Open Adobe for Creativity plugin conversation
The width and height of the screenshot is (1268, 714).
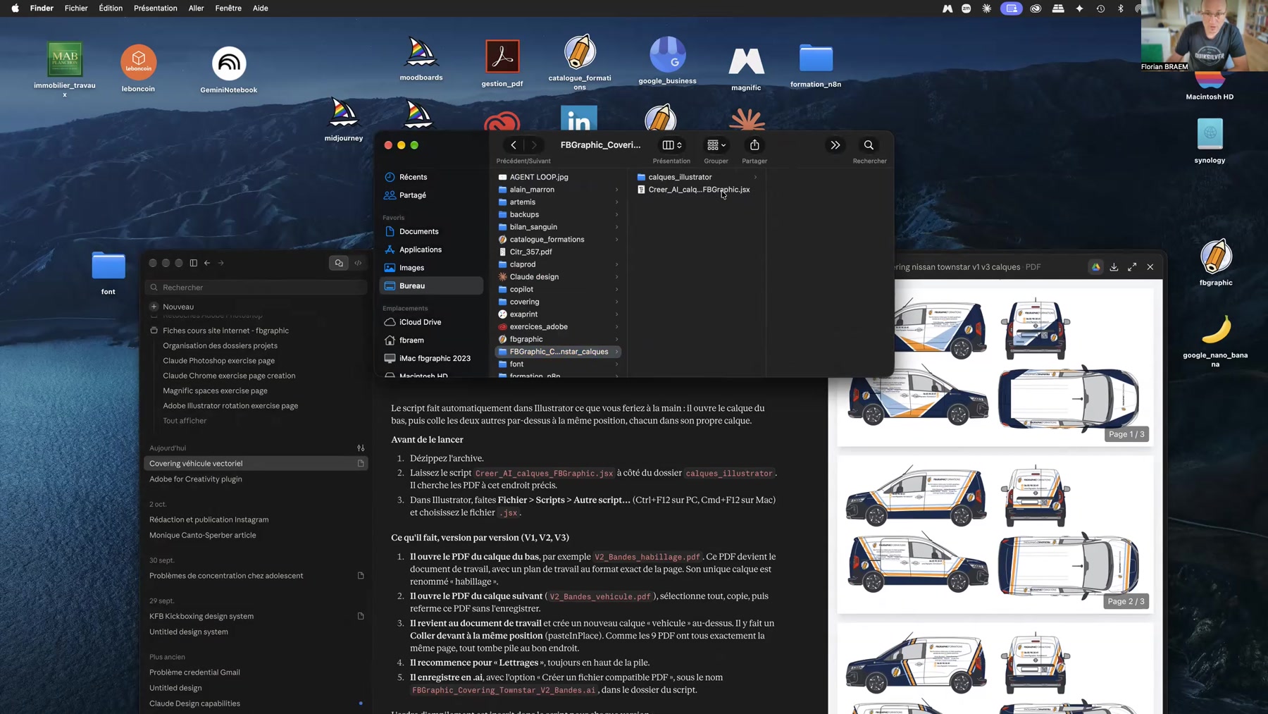[196, 479]
